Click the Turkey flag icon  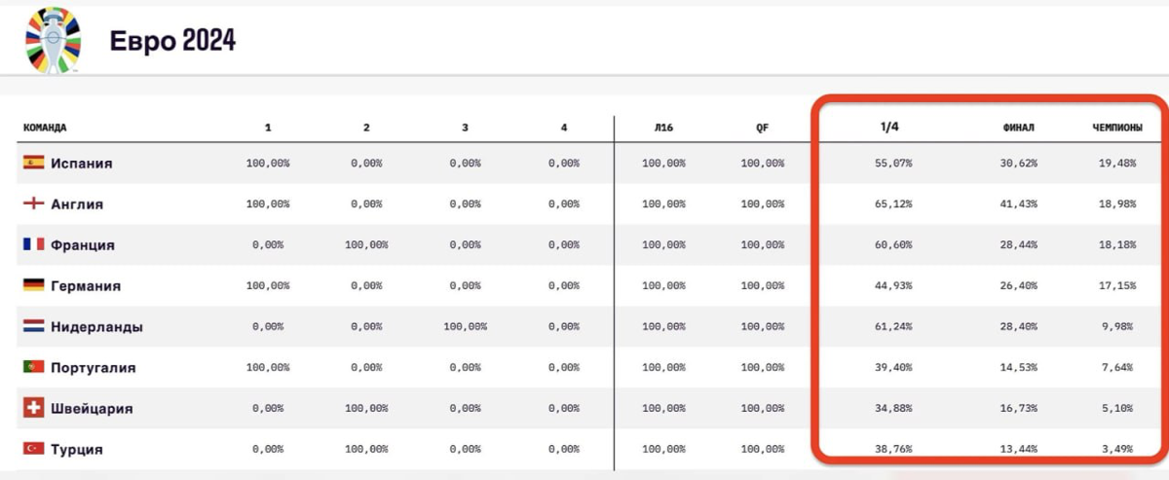(x=34, y=450)
